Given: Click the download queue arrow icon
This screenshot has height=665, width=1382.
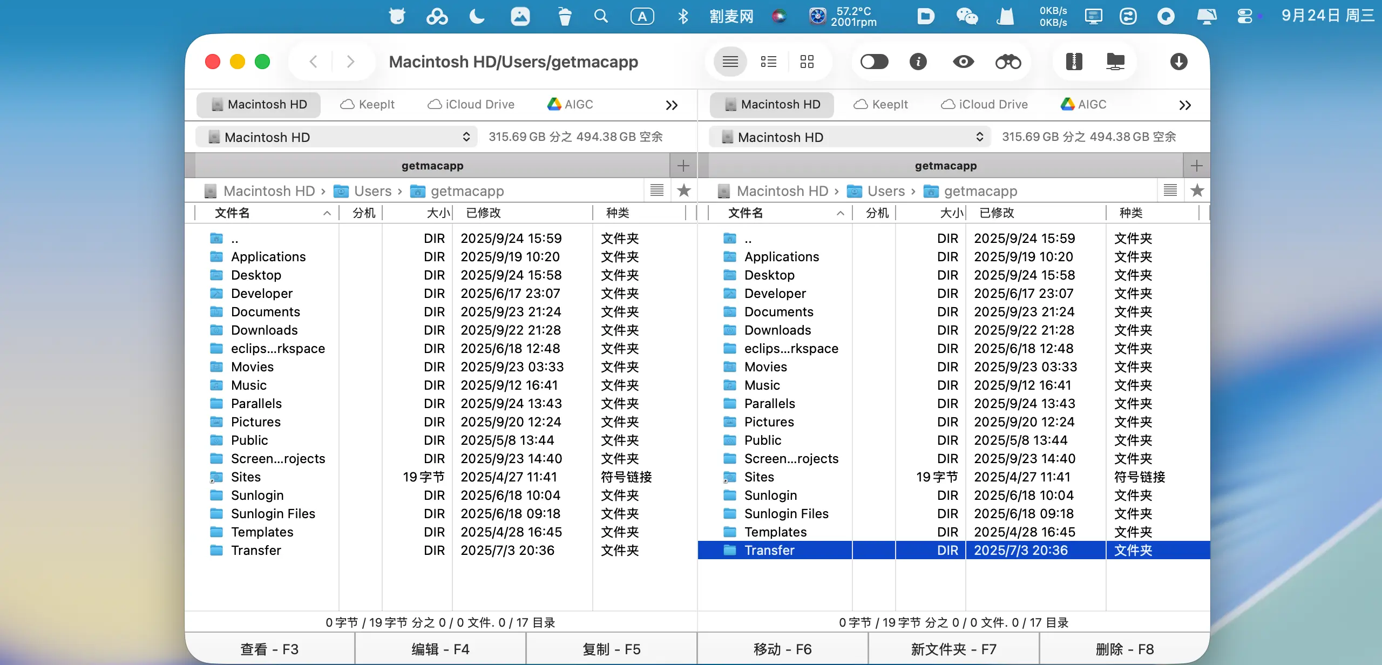Looking at the screenshot, I should pyautogui.click(x=1178, y=62).
